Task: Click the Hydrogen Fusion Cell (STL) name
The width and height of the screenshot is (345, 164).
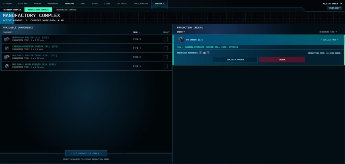Action: (31, 38)
